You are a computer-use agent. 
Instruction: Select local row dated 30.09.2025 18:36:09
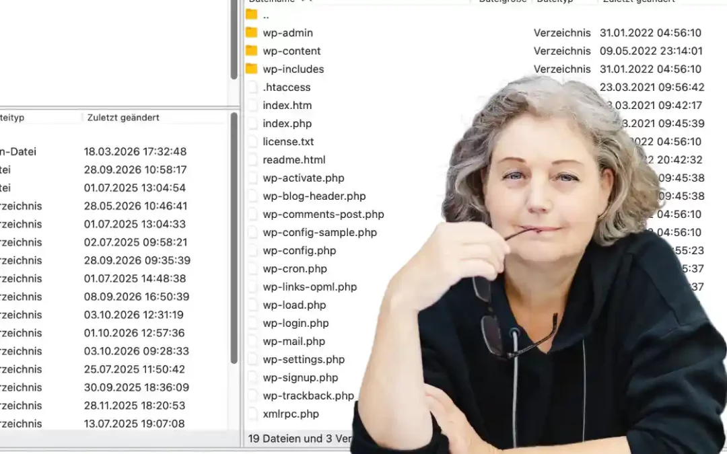pos(136,387)
